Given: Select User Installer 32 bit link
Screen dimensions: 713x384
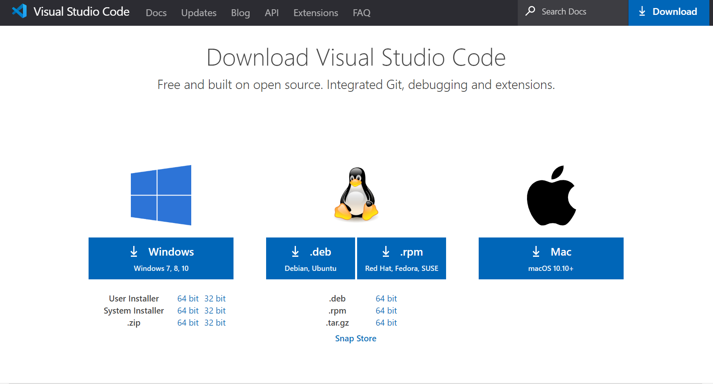Looking at the screenshot, I should coord(215,299).
